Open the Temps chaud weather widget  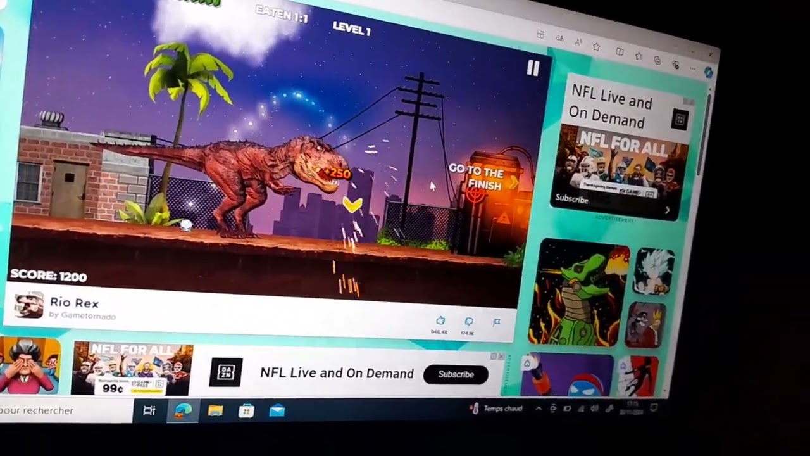(x=497, y=409)
